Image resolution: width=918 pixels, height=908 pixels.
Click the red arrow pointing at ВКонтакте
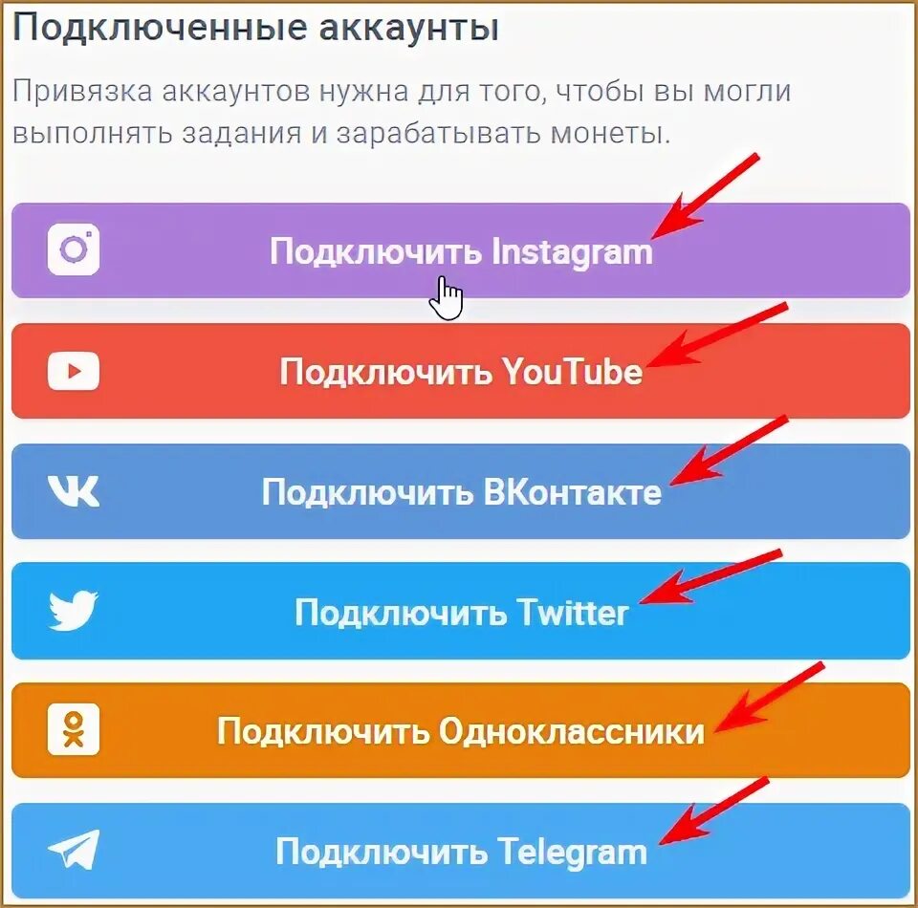point(729,450)
